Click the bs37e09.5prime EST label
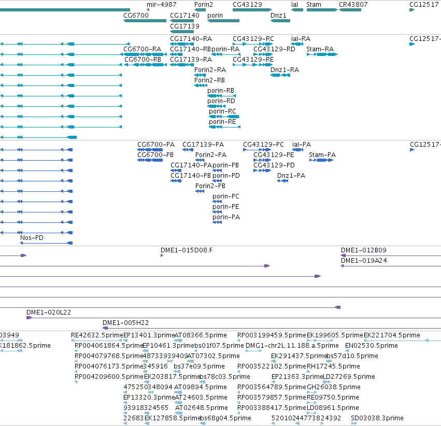Screen dimensions: 441x426 click(199, 366)
